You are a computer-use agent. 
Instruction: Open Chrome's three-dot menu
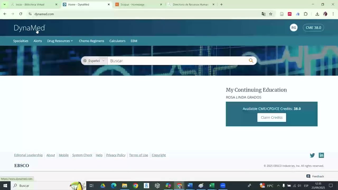coord(333,14)
